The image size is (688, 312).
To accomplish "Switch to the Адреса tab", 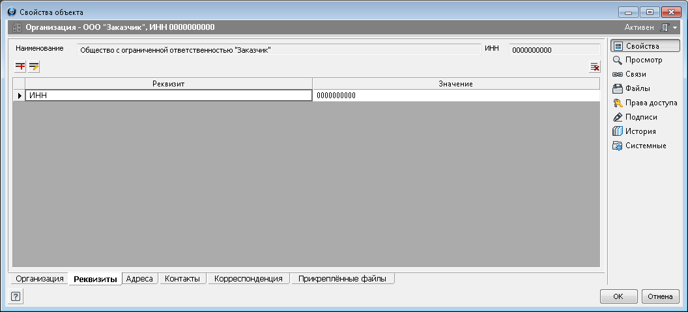I will (x=139, y=279).
